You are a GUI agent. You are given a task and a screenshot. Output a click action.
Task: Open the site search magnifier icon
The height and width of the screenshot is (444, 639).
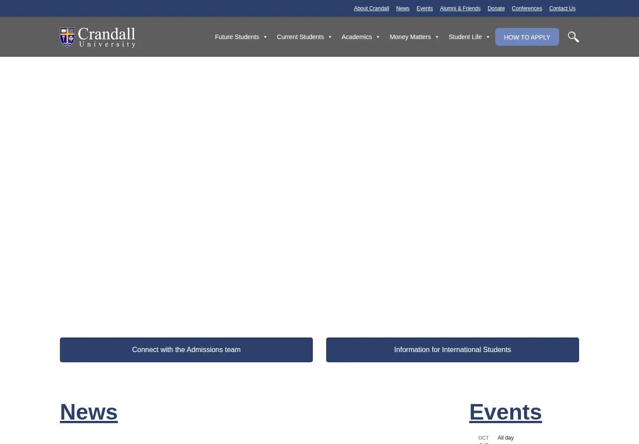tap(573, 37)
